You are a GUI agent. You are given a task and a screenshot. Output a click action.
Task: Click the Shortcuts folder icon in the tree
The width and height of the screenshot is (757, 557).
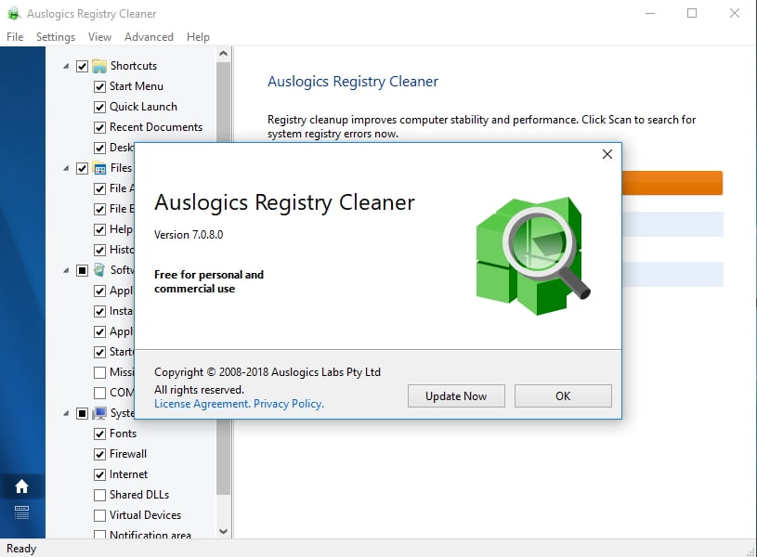pos(99,66)
